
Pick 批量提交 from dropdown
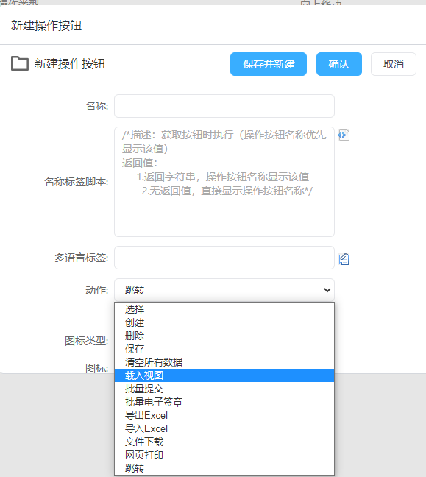(x=224, y=389)
